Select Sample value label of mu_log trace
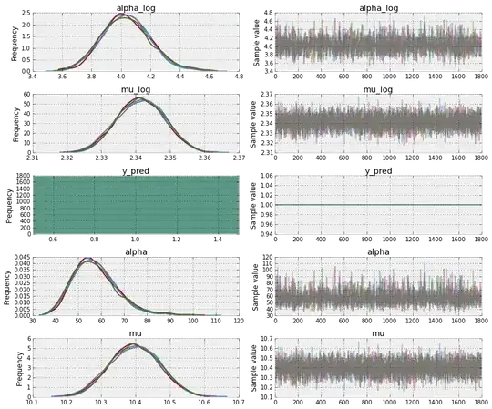 [x=253, y=124]
